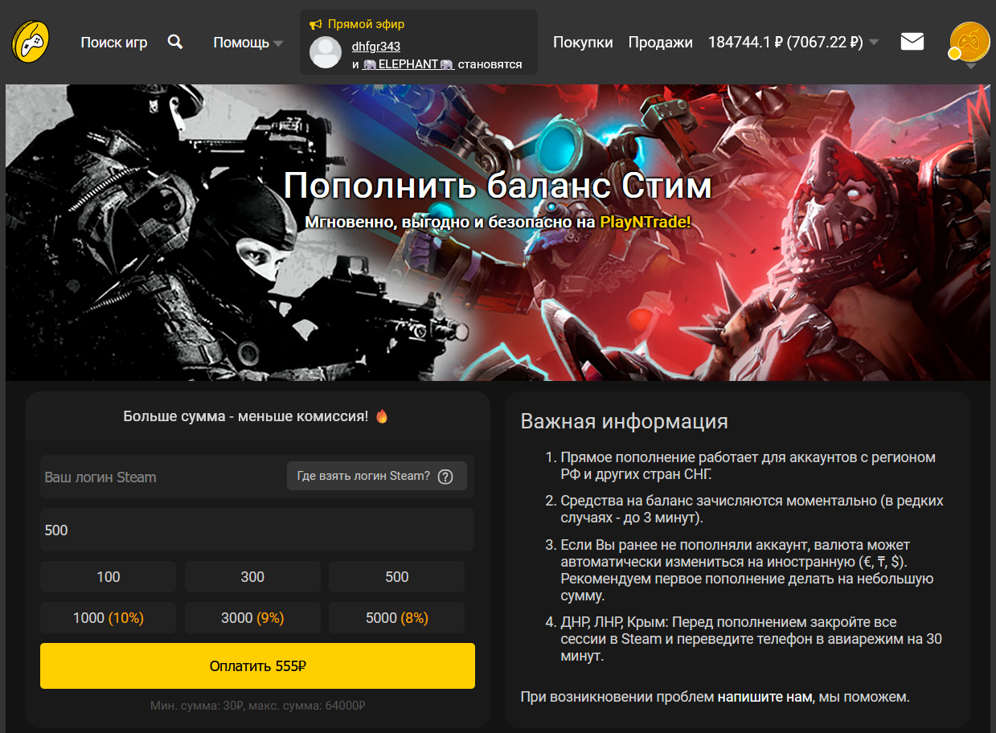Go to Поиск игр
The width and height of the screenshot is (996, 733).
[x=114, y=43]
